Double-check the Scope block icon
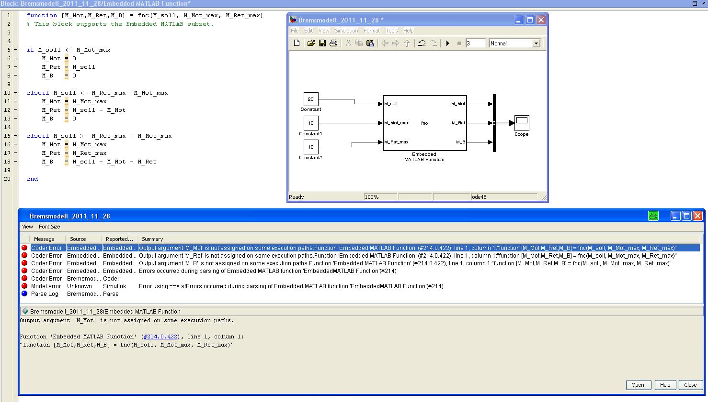This screenshot has width=708, height=402. 521,123
